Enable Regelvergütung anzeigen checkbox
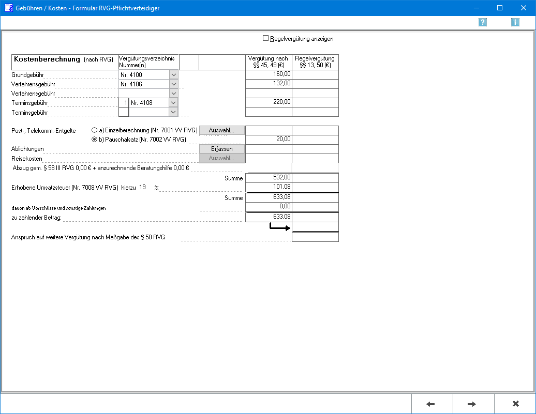The width and height of the screenshot is (536, 414). [x=266, y=38]
